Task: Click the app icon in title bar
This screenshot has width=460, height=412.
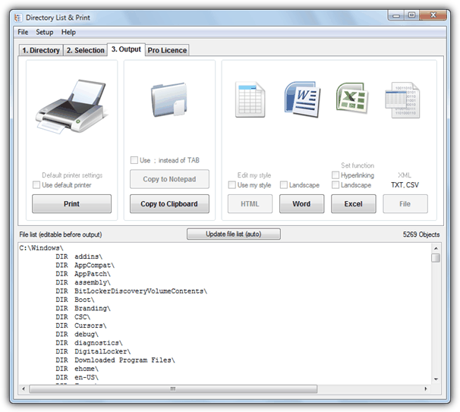Action: (x=18, y=17)
